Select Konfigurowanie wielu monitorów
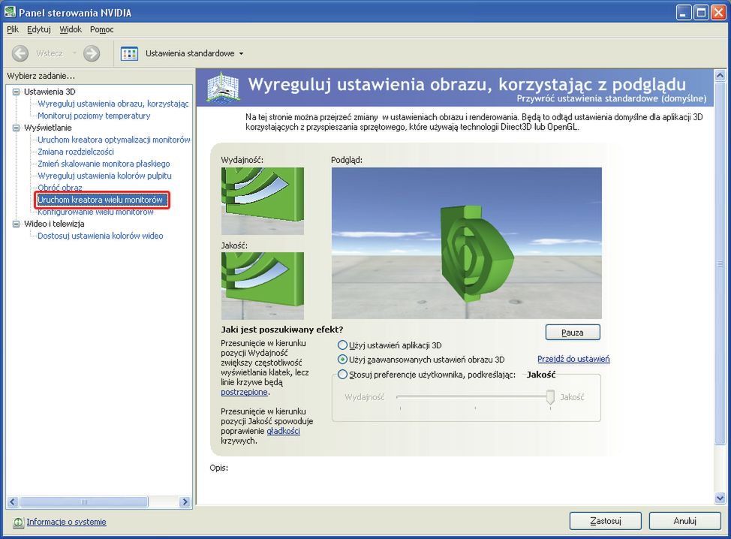This screenshot has width=731, height=539. 95,212
